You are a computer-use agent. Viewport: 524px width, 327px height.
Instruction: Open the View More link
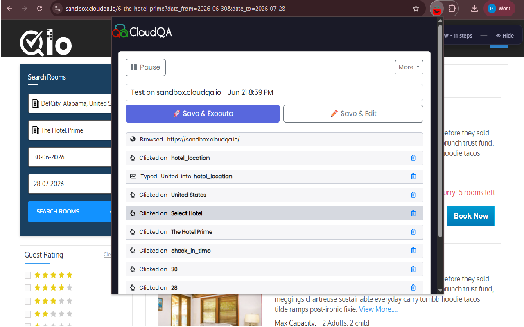pyautogui.click(x=378, y=309)
